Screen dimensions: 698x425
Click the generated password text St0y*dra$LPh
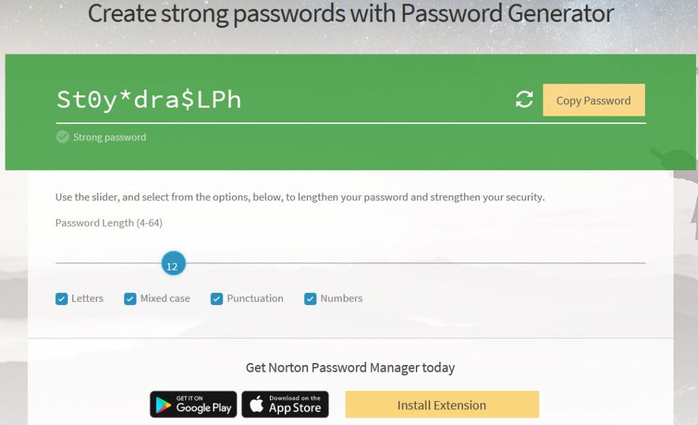click(x=149, y=99)
